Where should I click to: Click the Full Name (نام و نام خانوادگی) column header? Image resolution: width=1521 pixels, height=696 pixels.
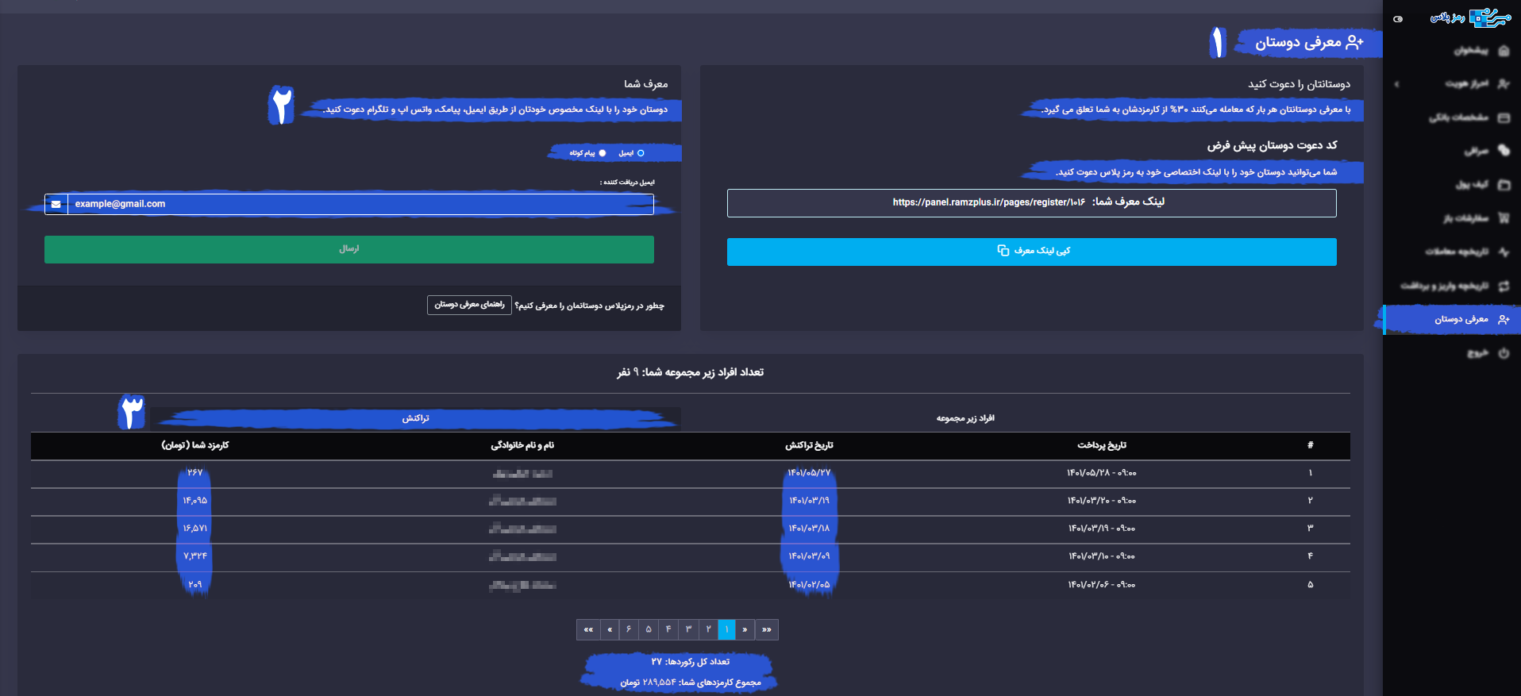[522, 445]
